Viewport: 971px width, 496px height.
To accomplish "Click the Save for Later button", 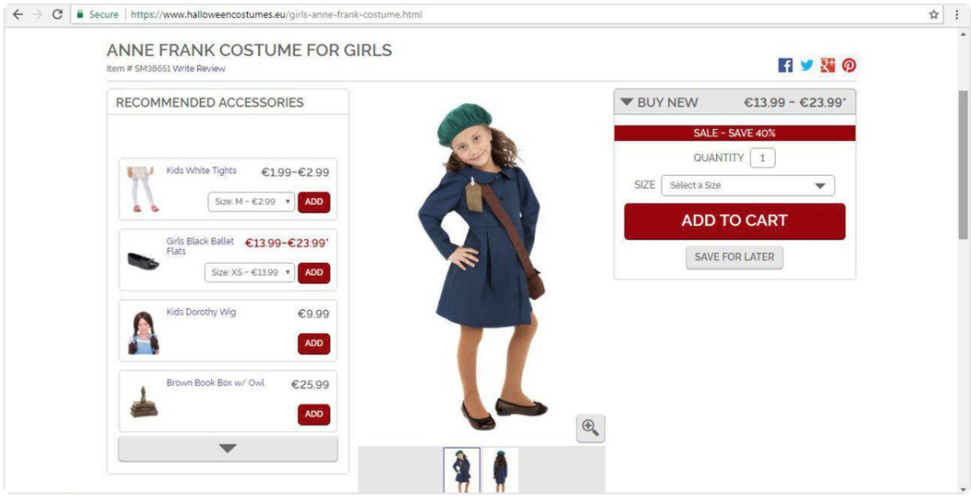I will coord(733,257).
